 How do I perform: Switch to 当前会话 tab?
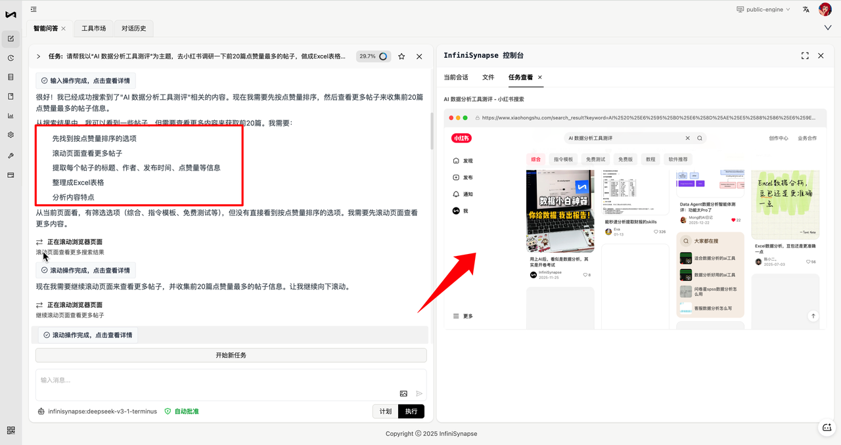[456, 77]
